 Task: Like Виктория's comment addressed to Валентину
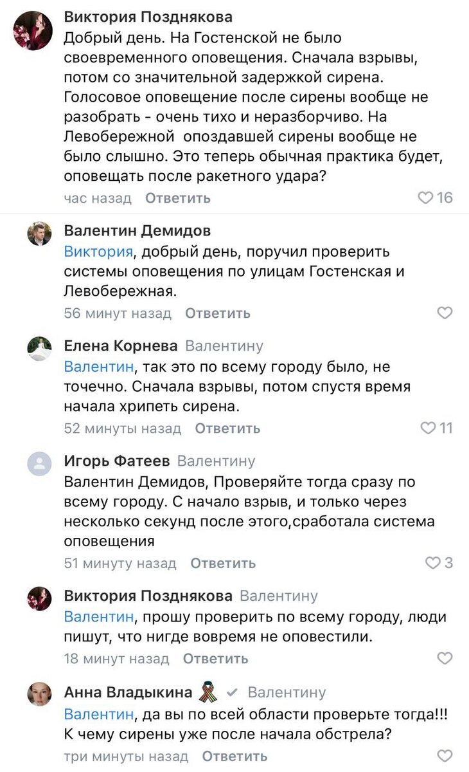tap(444, 659)
